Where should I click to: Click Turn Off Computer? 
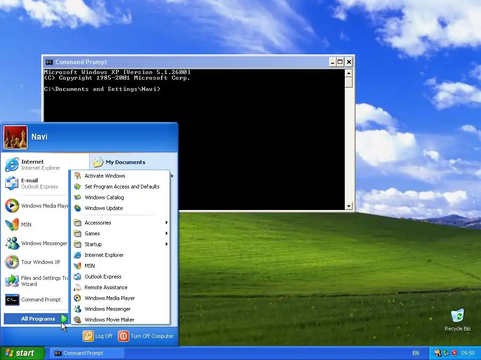point(146,336)
